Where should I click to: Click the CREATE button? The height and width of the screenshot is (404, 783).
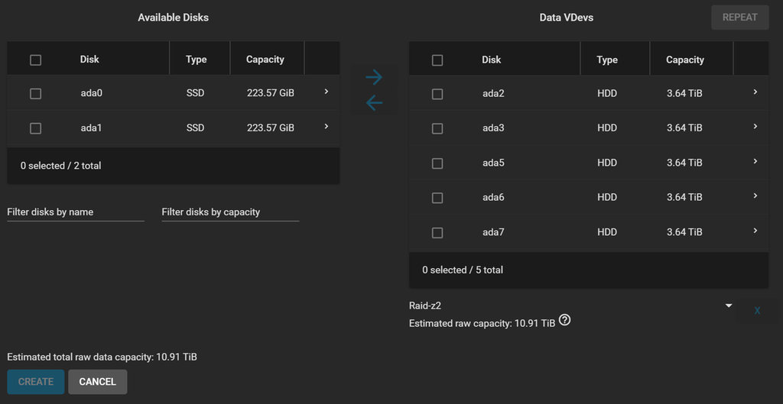point(36,382)
